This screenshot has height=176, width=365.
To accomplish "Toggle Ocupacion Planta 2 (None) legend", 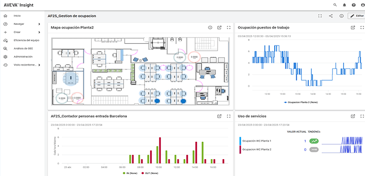I will point(301,102).
